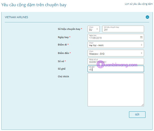The image size is (154, 131).
Task: Click the flight number field containing 291
Action: click(123, 29)
